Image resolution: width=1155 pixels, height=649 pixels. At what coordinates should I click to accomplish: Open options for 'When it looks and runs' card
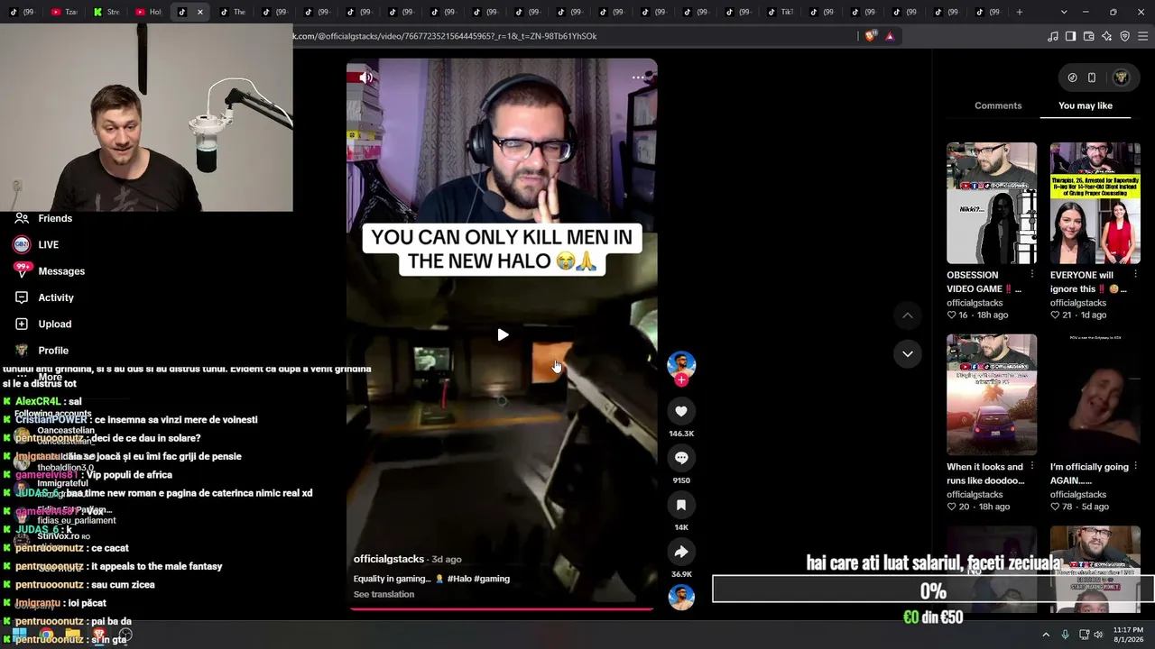[x=1031, y=467]
